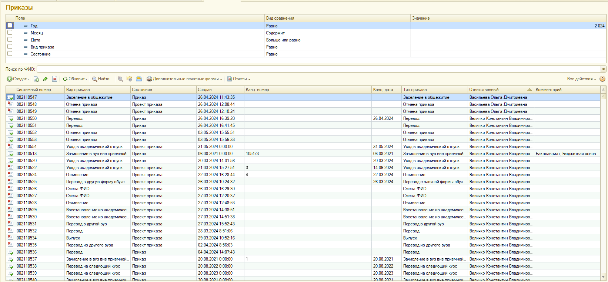
Task: Click the envelope icon in toolbar
Action: pyautogui.click(x=139, y=79)
